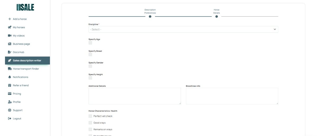This screenshot has width=317, height=136.
Task: Click the Business page newspaper icon
Action: click(10, 44)
